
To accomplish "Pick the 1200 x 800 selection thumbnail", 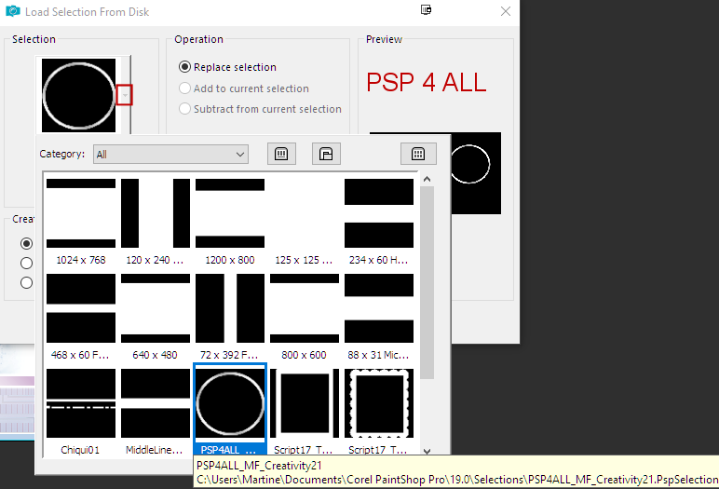I will coord(230,213).
